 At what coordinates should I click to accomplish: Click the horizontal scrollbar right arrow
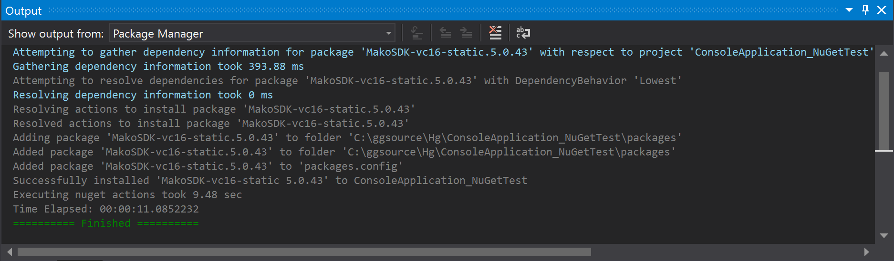coord(866,251)
